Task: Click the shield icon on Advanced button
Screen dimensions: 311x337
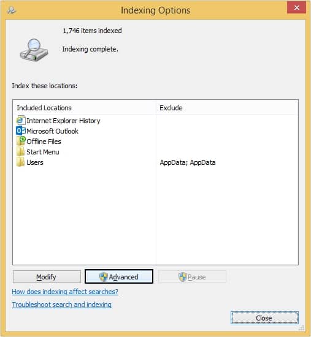Action: 104,277
